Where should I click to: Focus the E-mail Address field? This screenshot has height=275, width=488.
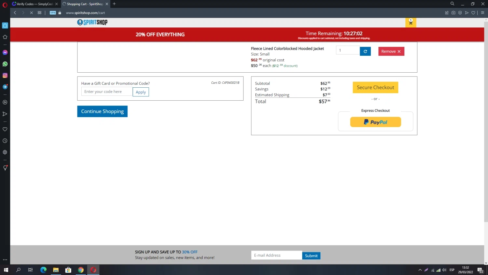click(277, 255)
